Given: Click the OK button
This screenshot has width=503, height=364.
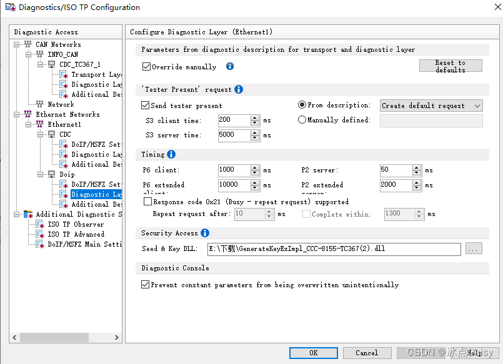Looking at the screenshot, I should pos(313,353).
